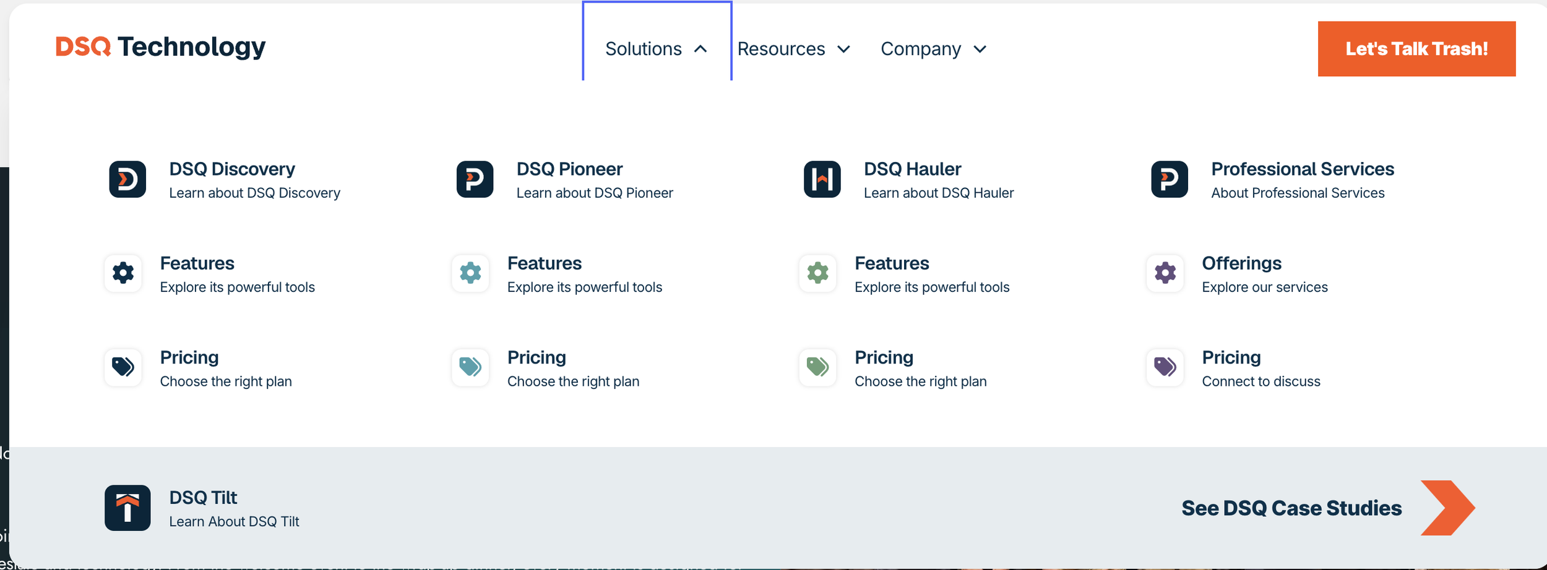The height and width of the screenshot is (570, 1547).
Task: Click the purple price tag icon under Professional Services
Action: click(1165, 367)
